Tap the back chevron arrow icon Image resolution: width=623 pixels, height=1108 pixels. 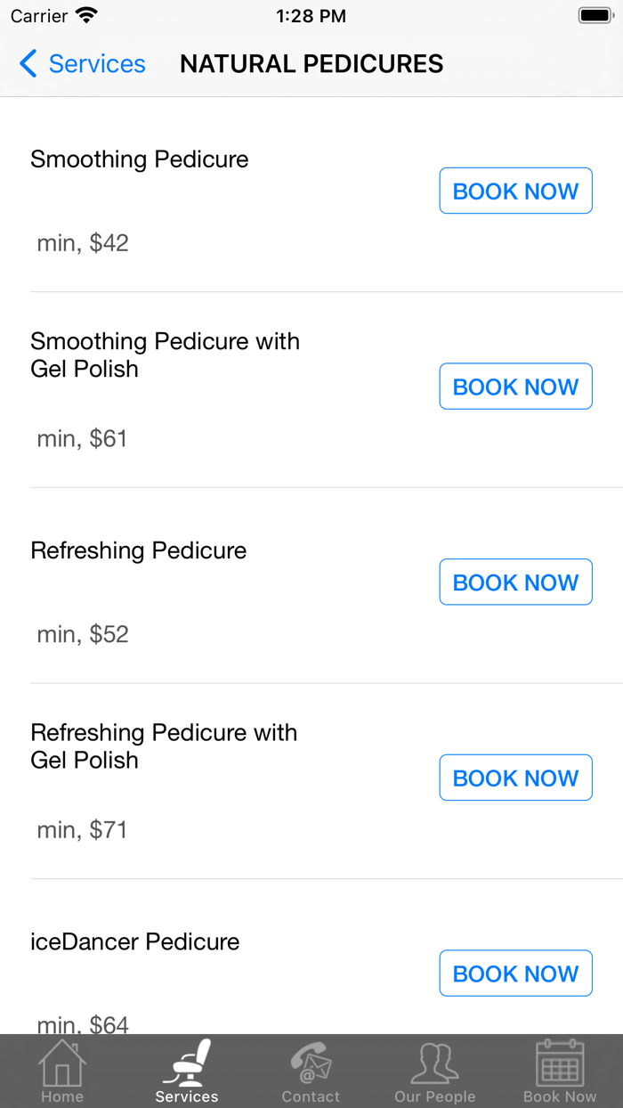click(x=28, y=64)
